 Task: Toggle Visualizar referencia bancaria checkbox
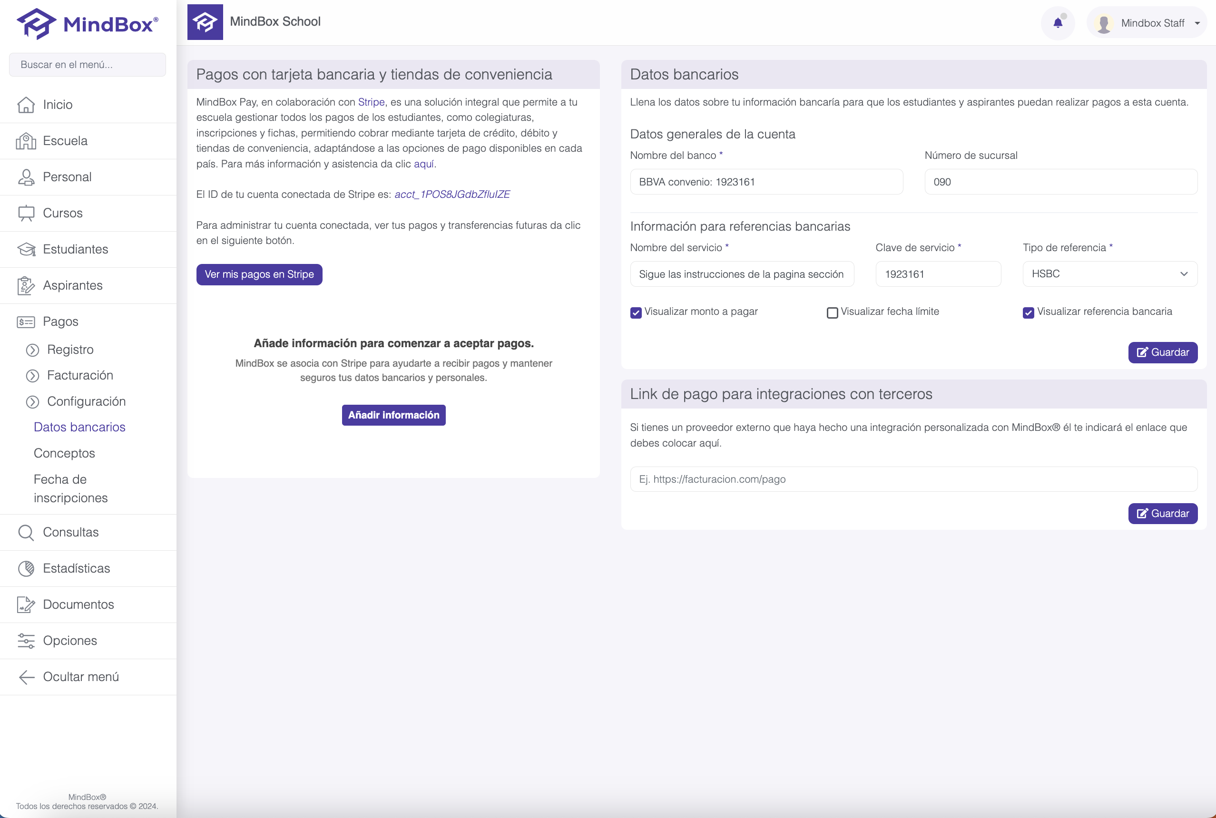tap(1028, 312)
